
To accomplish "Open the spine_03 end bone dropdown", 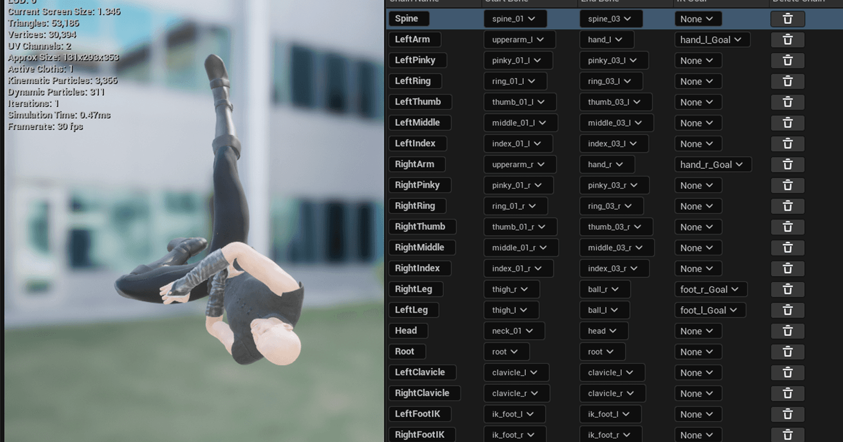I will (x=611, y=19).
